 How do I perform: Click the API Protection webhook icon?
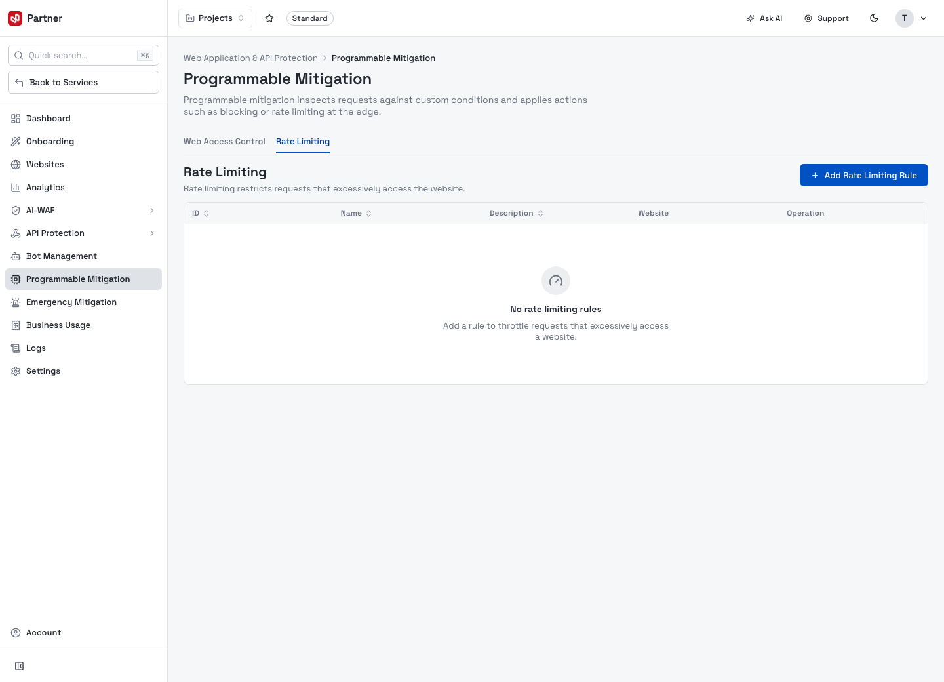pos(16,233)
